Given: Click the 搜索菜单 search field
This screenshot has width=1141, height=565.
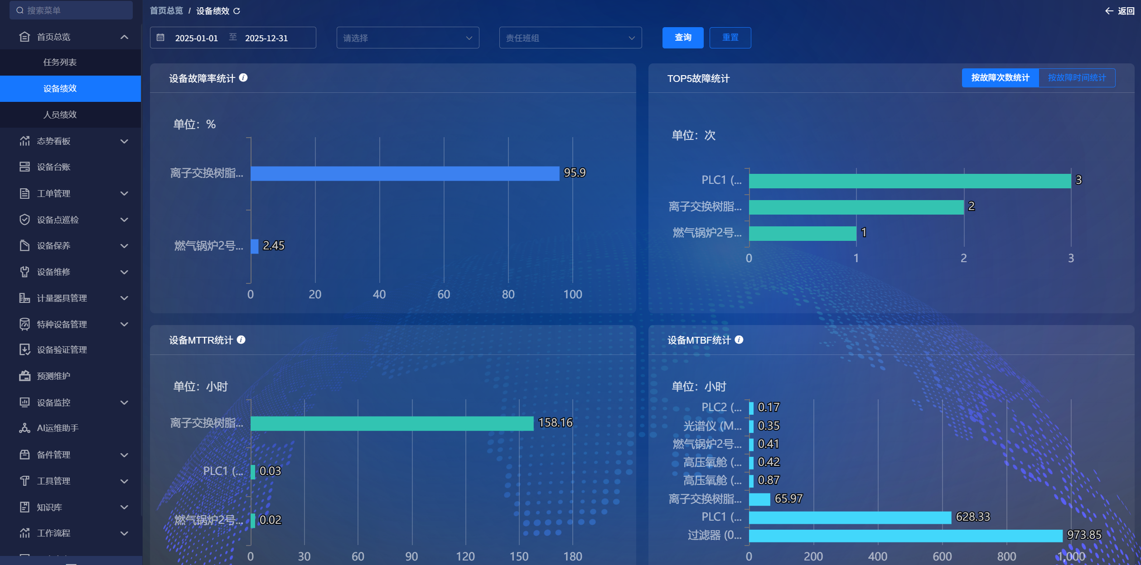Looking at the screenshot, I should (x=71, y=10).
